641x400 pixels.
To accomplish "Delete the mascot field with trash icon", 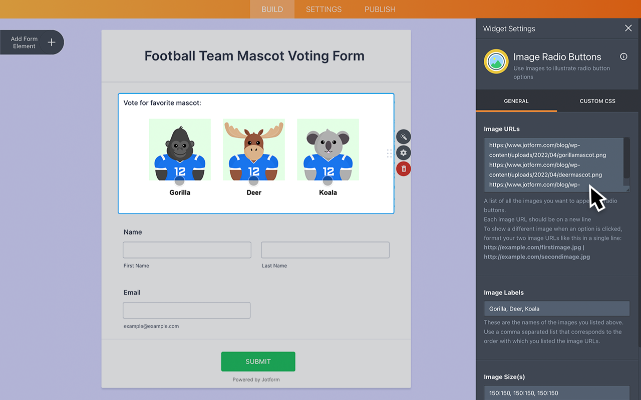I will tap(403, 168).
